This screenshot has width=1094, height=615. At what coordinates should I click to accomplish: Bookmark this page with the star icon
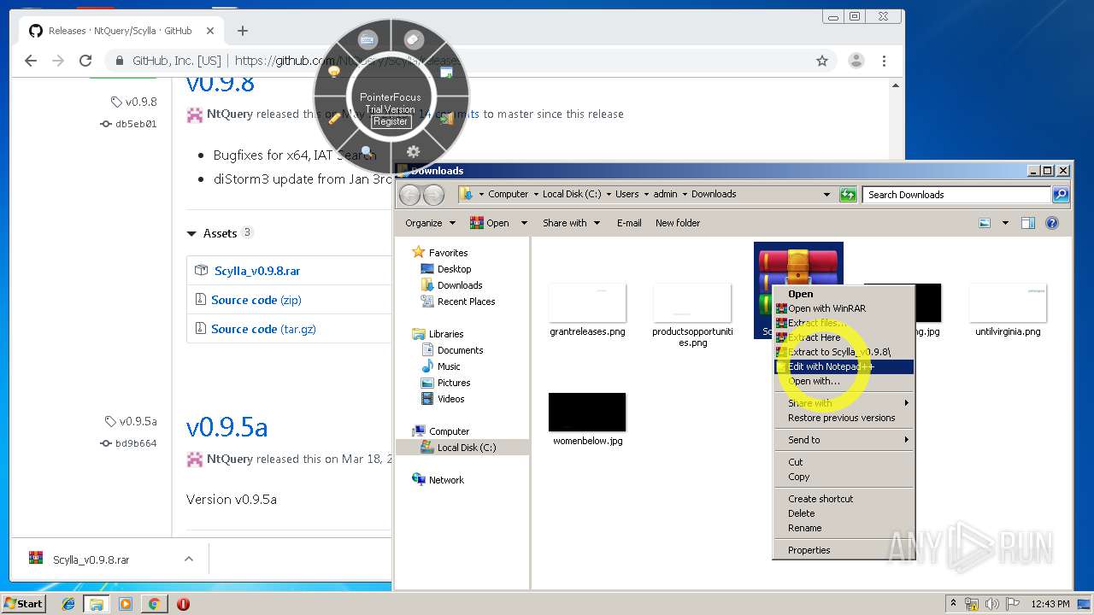tap(822, 61)
